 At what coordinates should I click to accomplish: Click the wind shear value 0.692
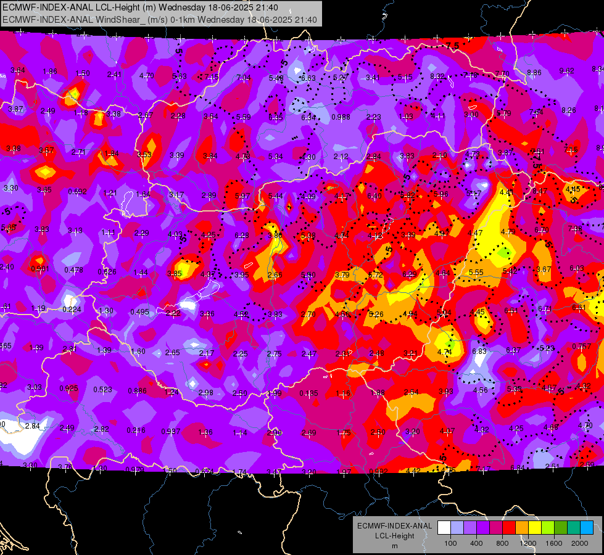point(77,191)
